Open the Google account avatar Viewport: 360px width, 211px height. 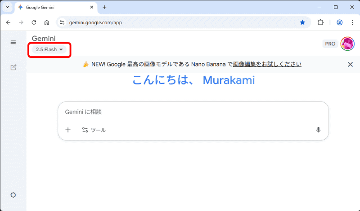click(x=347, y=44)
